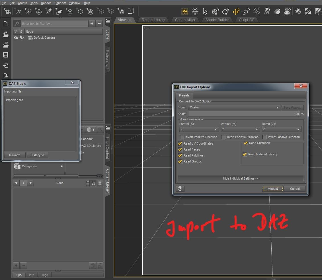Toggle the Aux Viewport grid icon
The width and height of the screenshot is (322, 280).
184,11
